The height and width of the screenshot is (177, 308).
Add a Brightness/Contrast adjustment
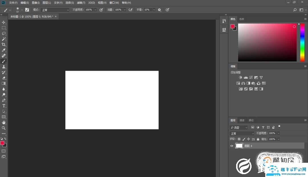[240, 78]
